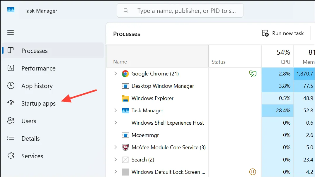
Task: Click the green efficiency mode leaf icon
Action: point(253,74)
